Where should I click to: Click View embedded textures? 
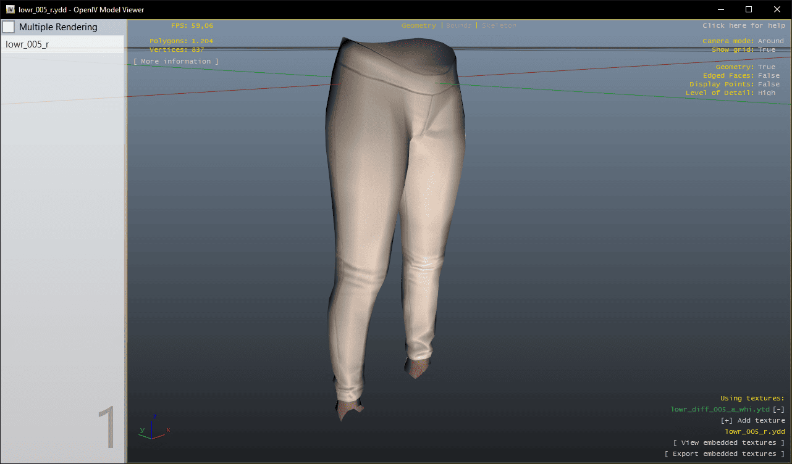728,443
